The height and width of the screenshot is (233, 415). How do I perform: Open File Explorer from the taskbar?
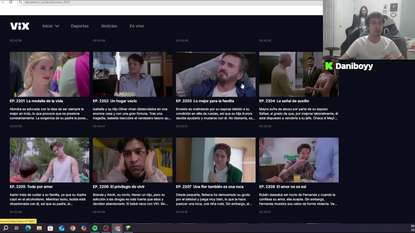coord(39,228)
